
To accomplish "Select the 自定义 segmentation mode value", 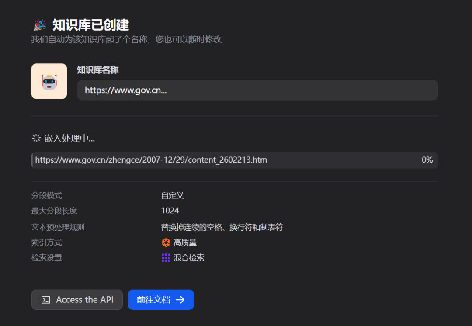I will click(x=172, y=195).
